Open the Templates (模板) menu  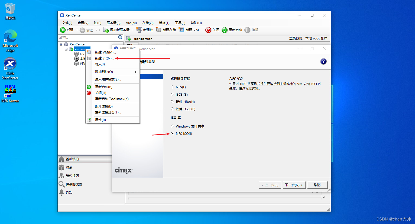pos(164,23)
